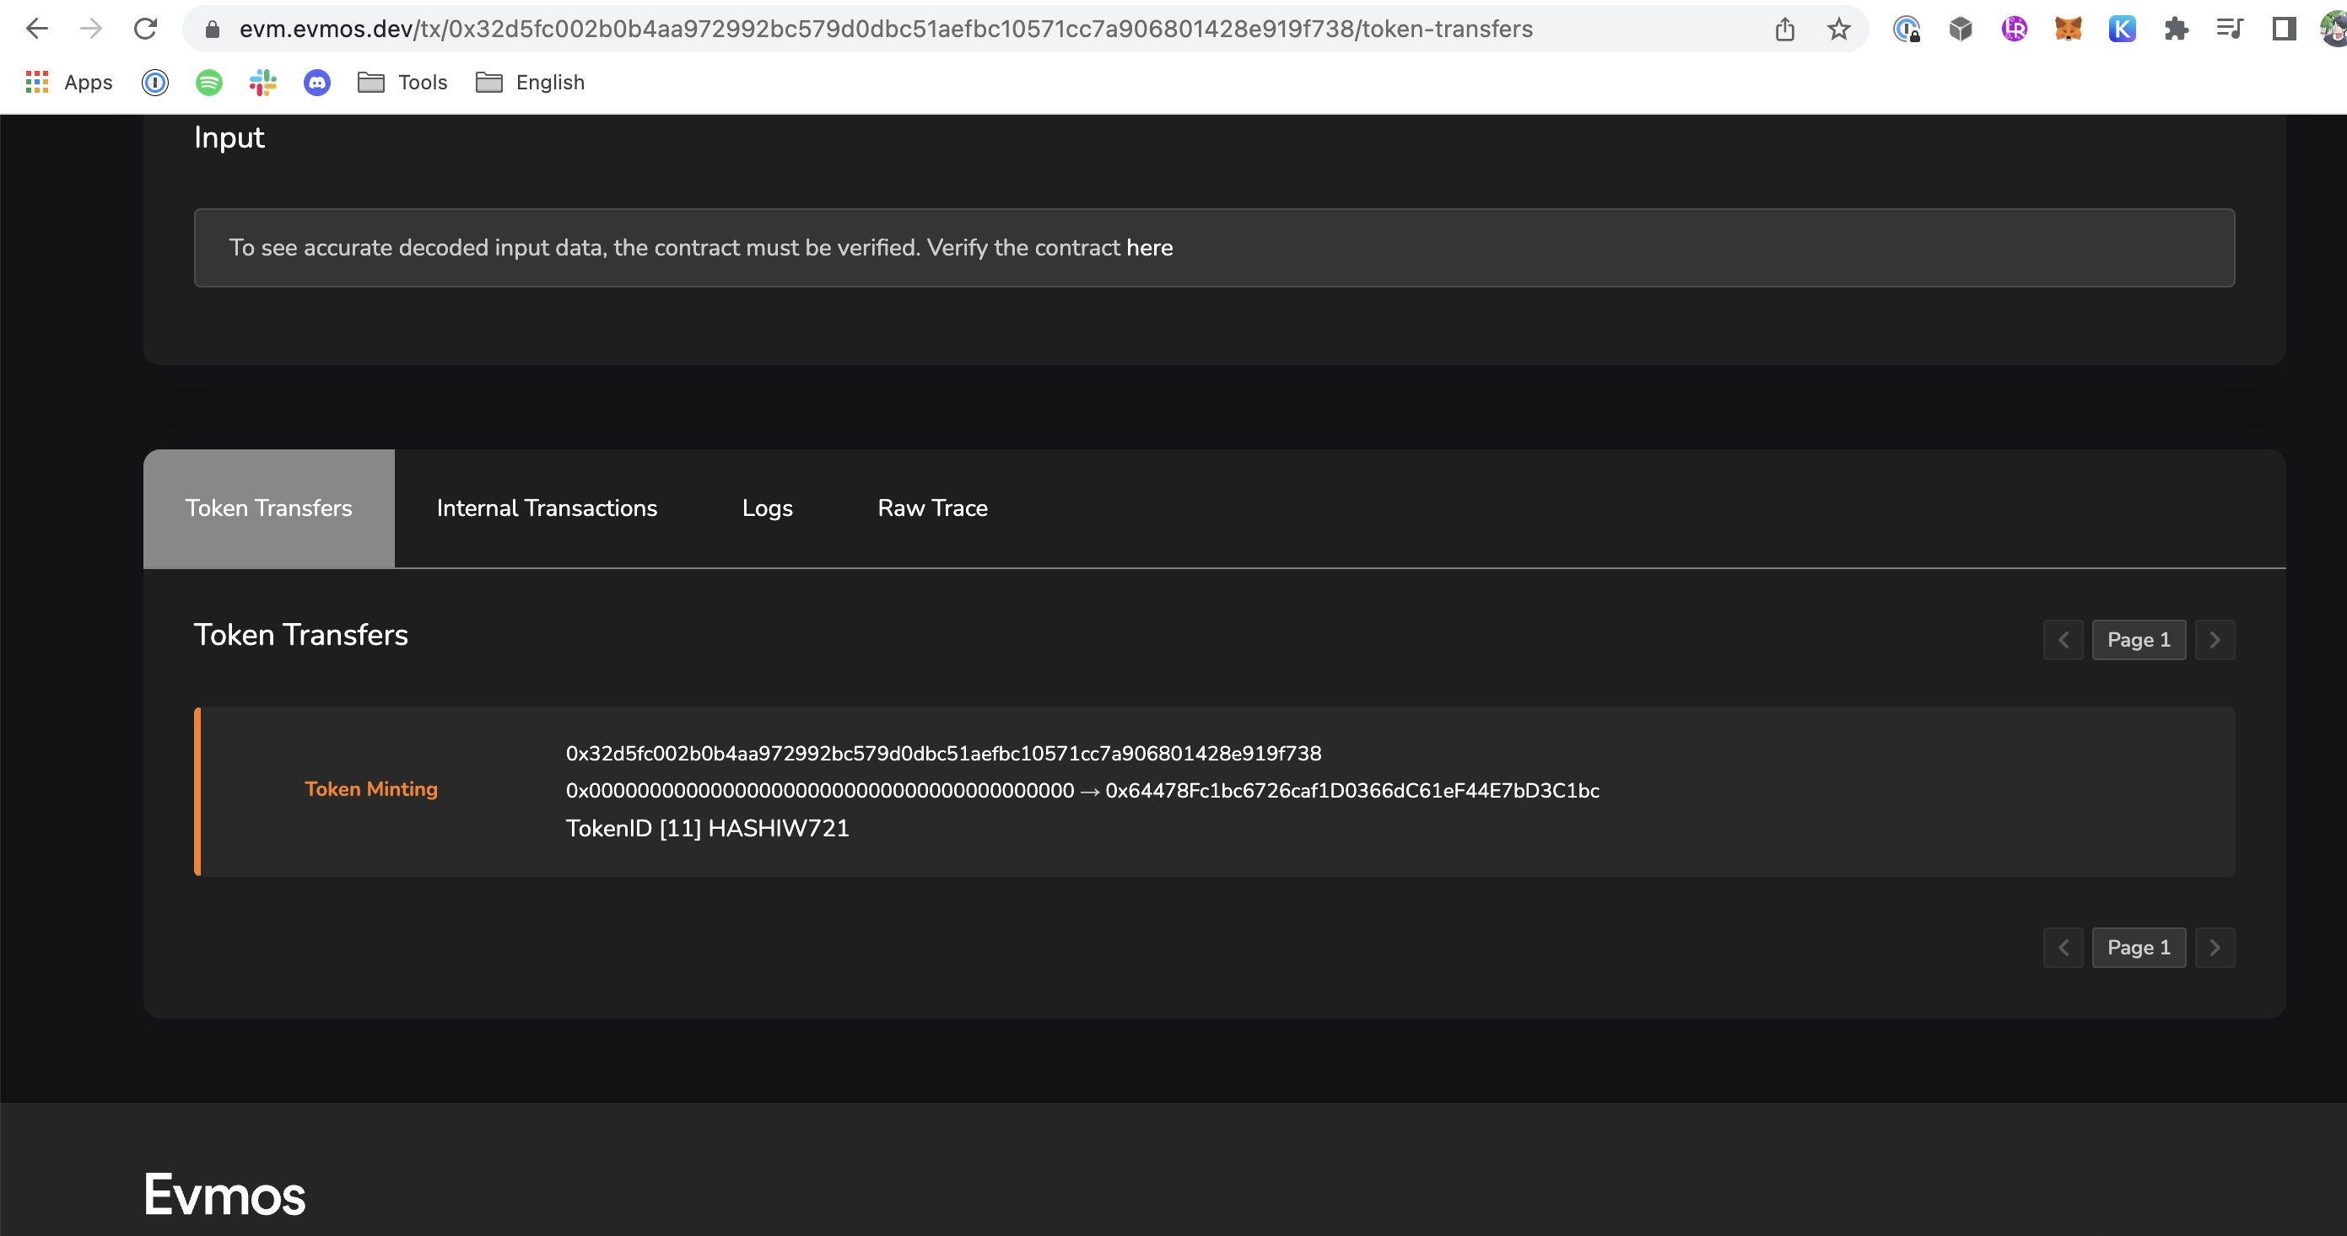Bookmark page with star icon
This screenshot has height=1236, width=2347.
click(1837, 30)
